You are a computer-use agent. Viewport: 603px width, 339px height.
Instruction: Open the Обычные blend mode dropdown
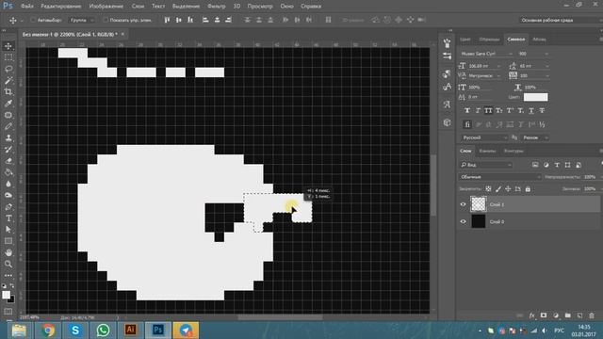[x=500, y=177]
